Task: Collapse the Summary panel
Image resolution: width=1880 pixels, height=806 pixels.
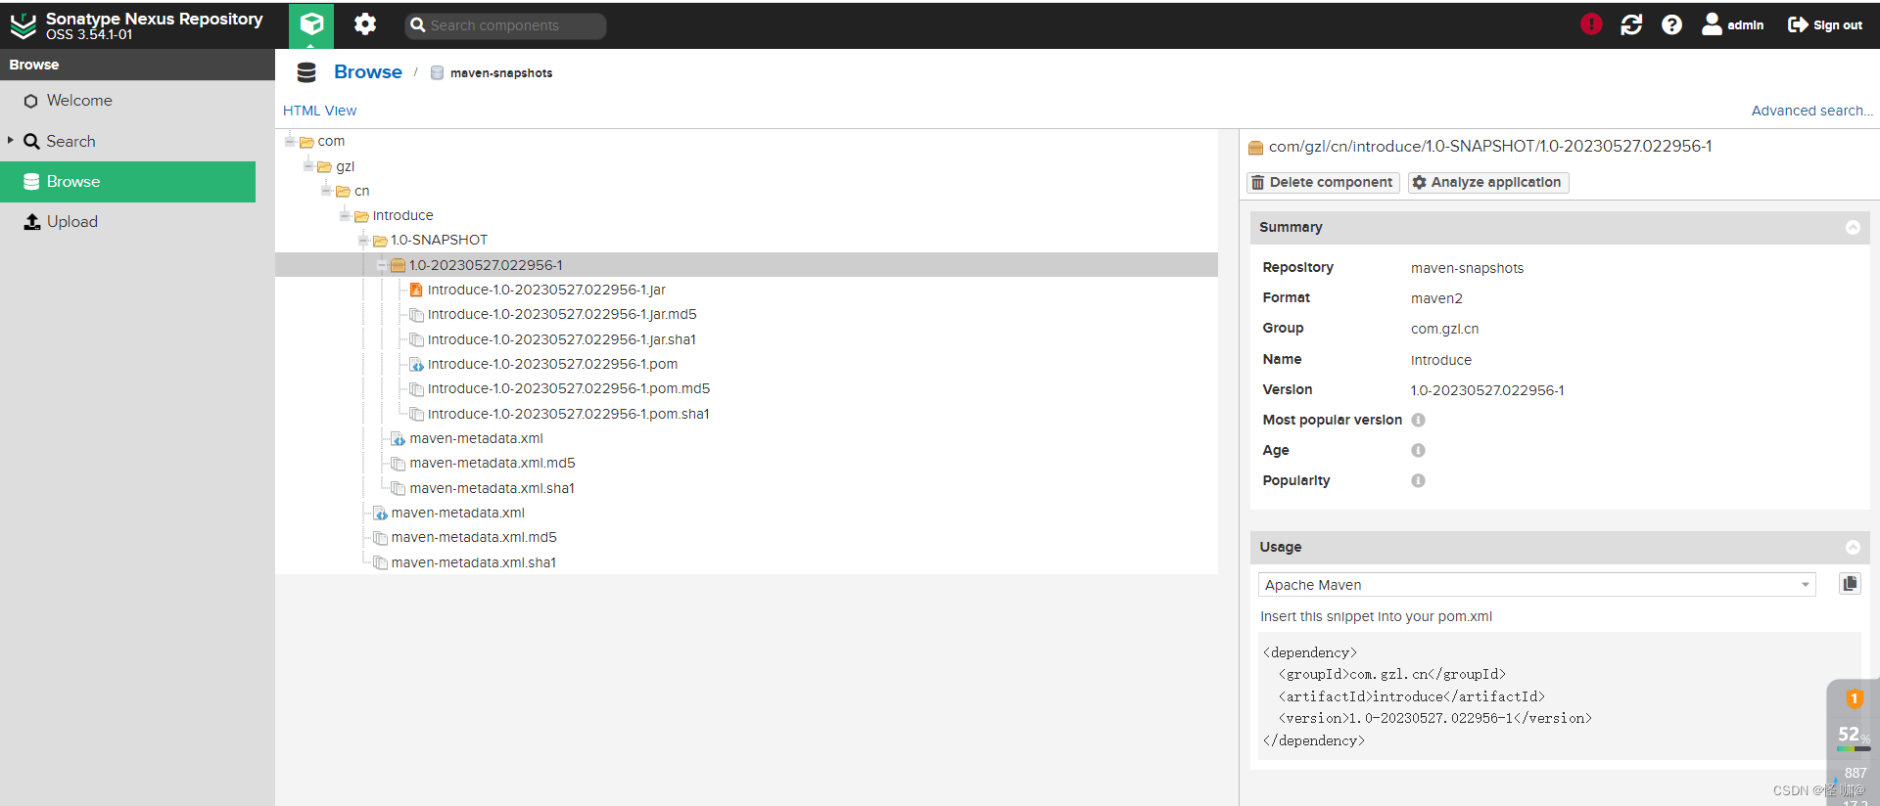Action: point(1853,227)
